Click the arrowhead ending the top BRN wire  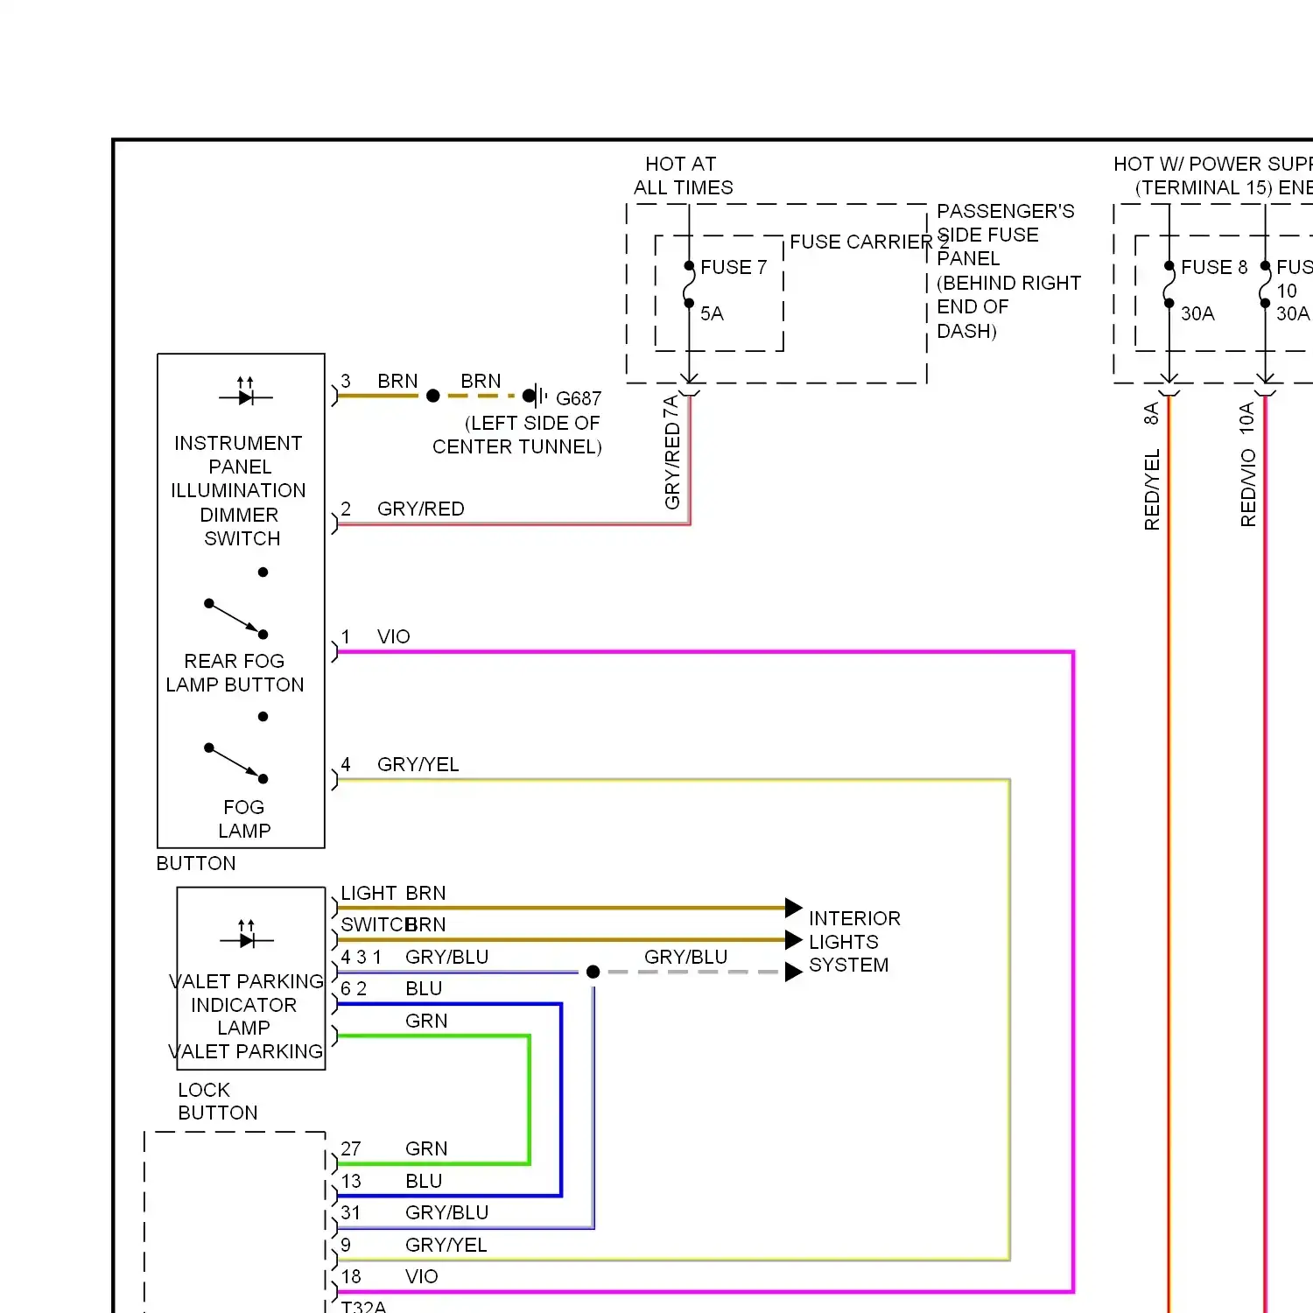[794, 908]
